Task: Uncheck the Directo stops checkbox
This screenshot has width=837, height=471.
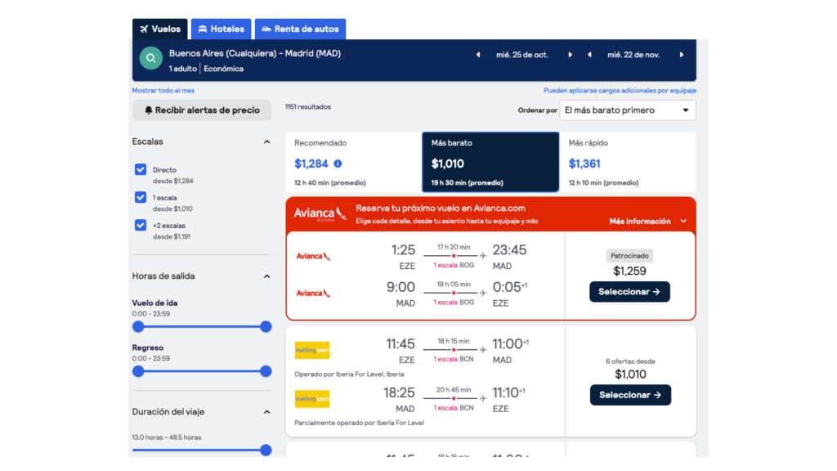Action: point(141,169)
